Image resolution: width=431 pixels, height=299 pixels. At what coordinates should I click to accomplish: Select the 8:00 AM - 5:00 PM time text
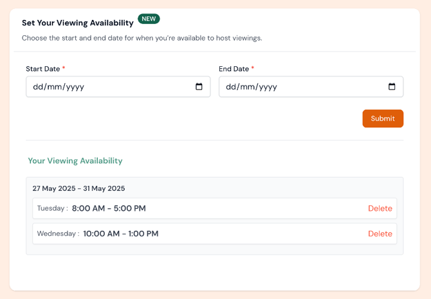(x=109, y=208)
